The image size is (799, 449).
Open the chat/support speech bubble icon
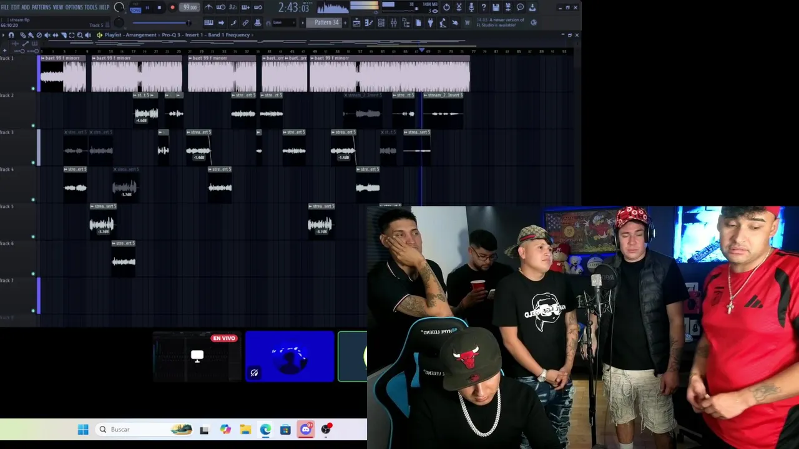pos(521,7)
